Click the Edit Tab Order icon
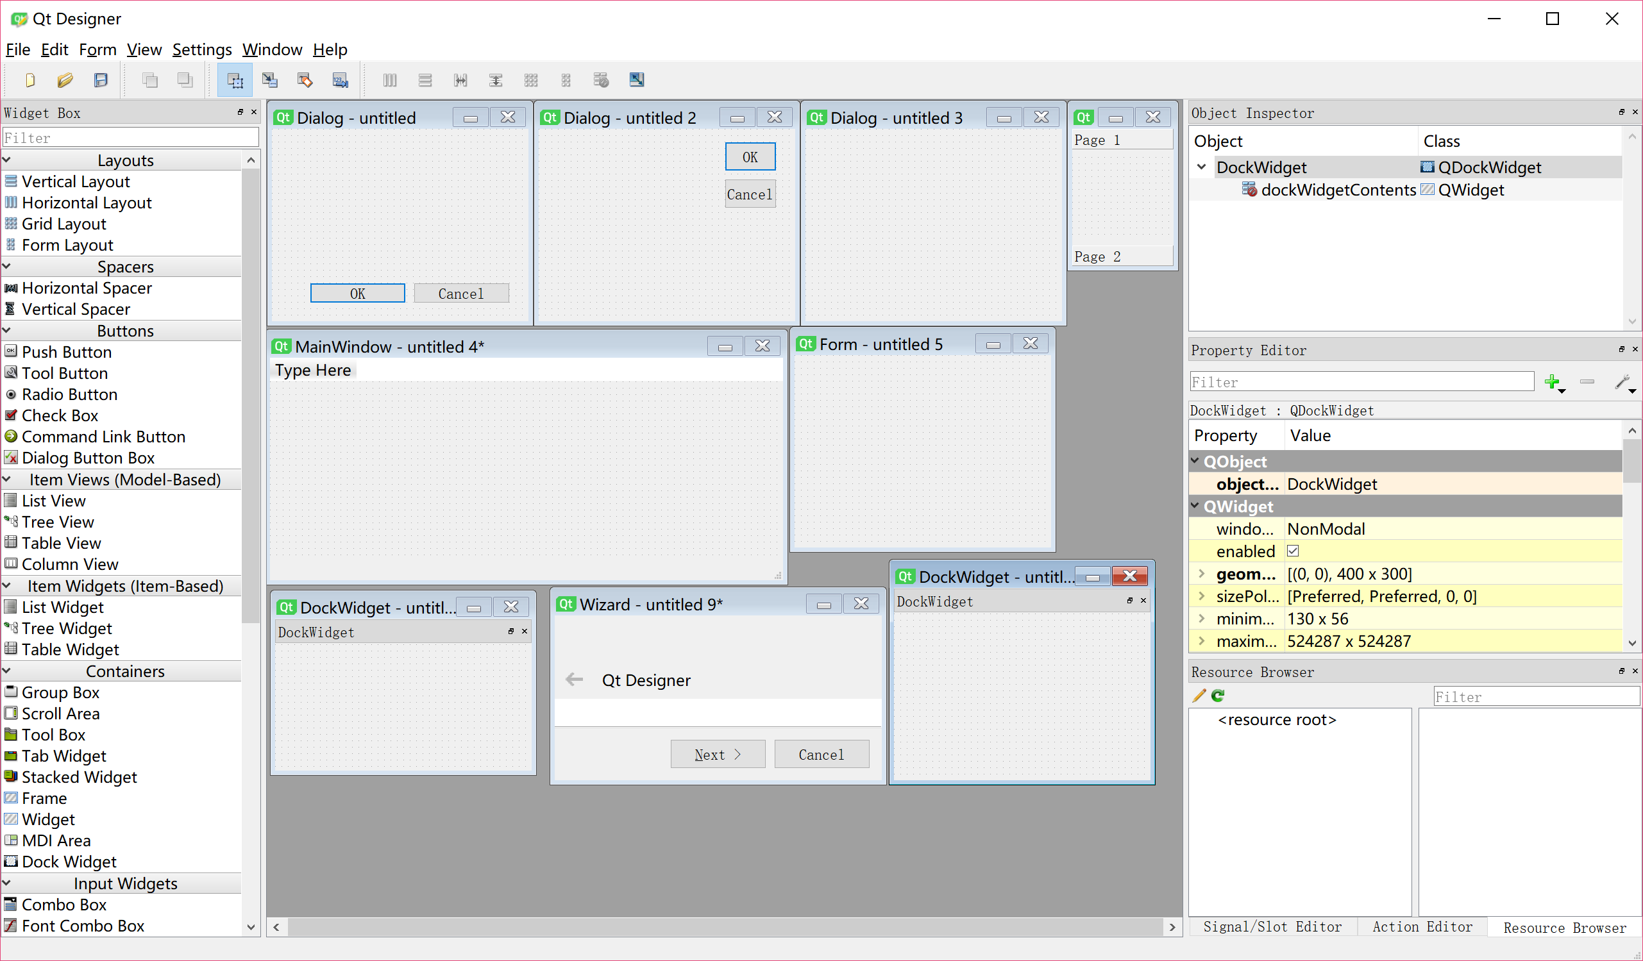This screenshot has height=961, width=1643. [341, 79]
